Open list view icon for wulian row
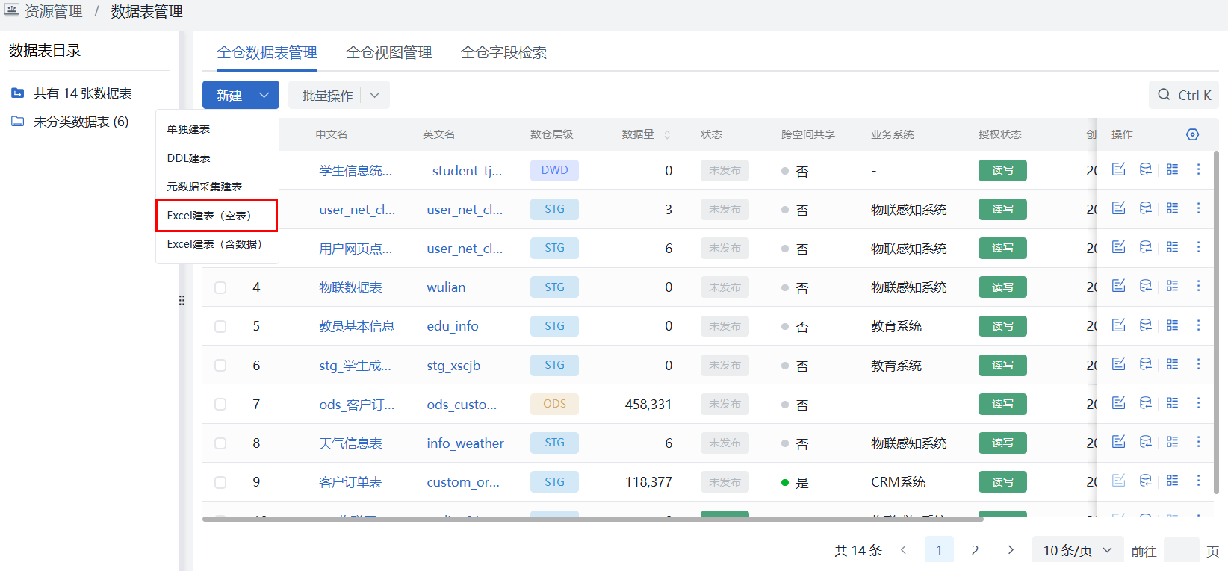Screen dimensions: 1228x571 coord(1173,286)
